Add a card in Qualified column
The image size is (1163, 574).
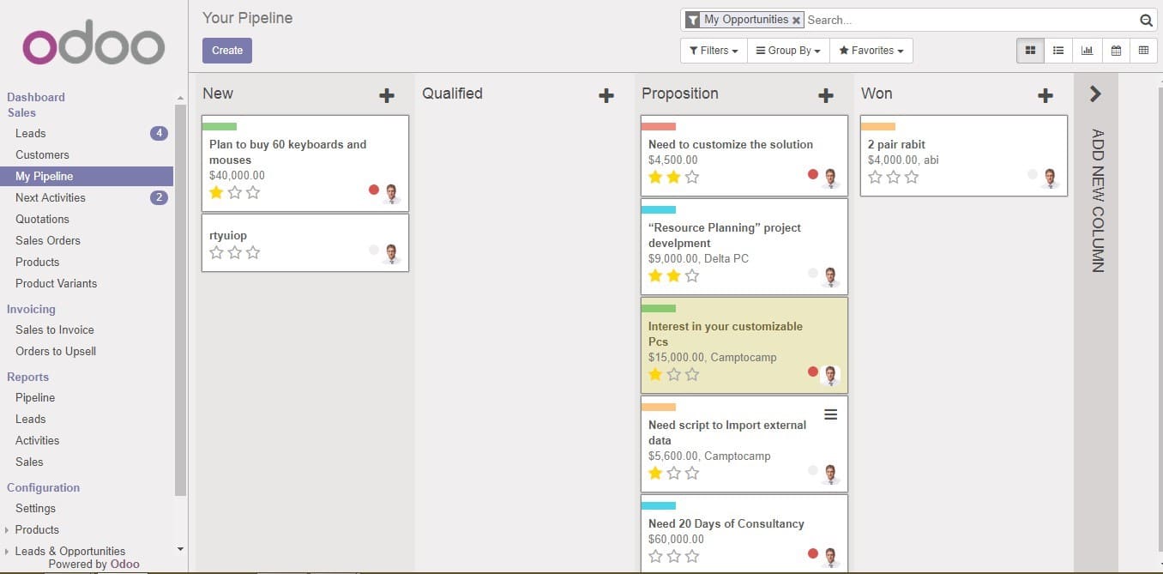tap(606, 95)
